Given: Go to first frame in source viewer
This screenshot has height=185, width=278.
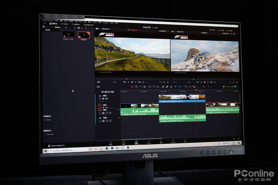Looking at the screenshot, I should coord(124,82).
